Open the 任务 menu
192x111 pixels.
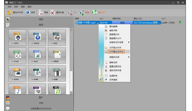[9, 7]
